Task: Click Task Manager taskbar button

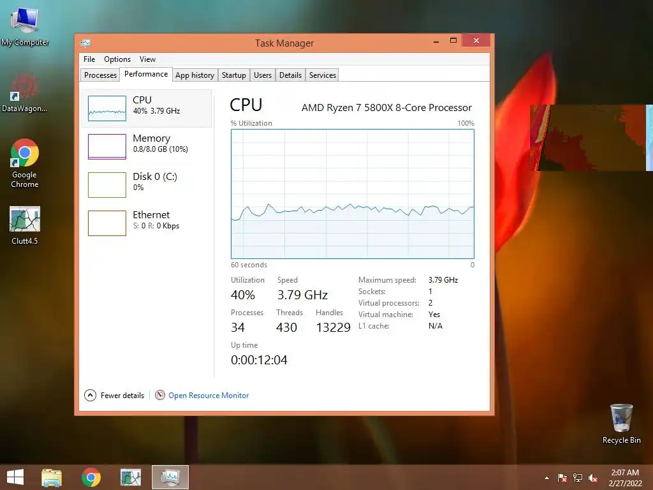Action: tap(170, 477)
